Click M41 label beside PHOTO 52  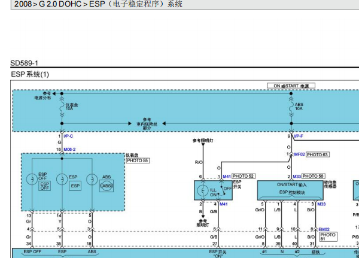(x=227, y=177)
